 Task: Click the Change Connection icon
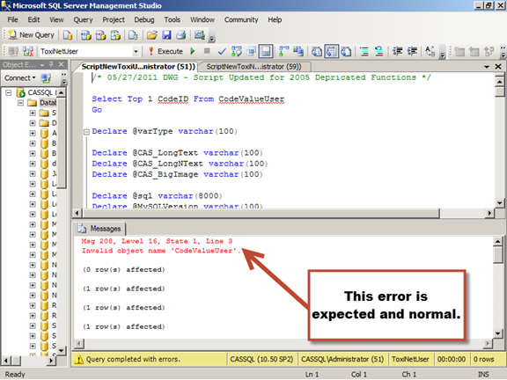tap(28, 51)
